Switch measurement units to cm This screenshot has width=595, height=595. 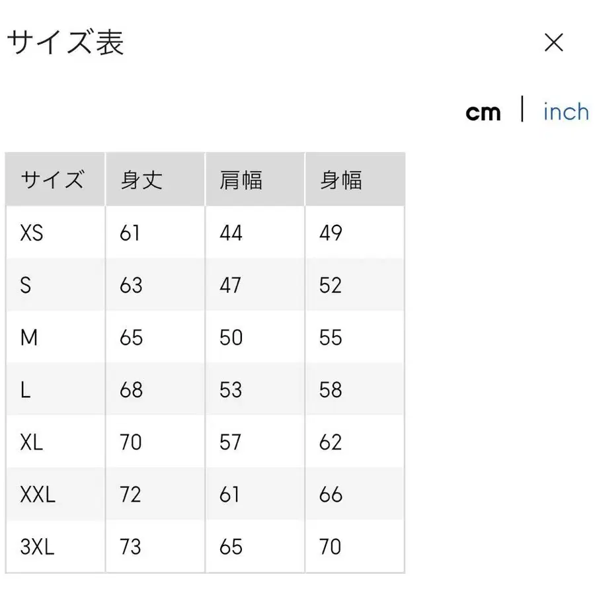484,112
